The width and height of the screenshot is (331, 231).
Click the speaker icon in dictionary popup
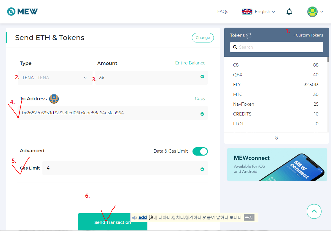pos(134,217)
